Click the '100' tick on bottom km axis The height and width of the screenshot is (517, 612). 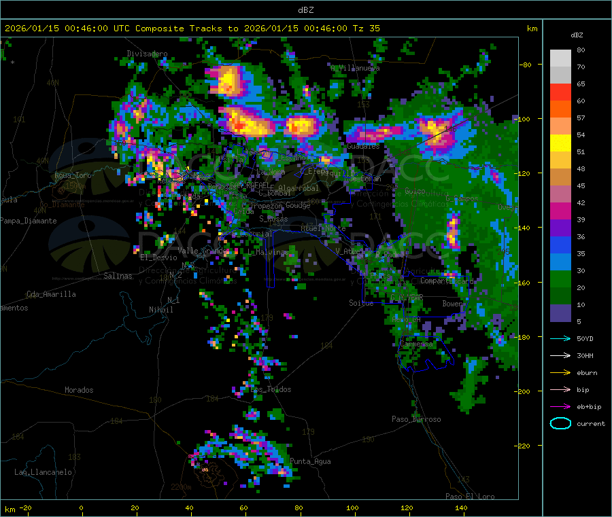[x=352, y=508]
